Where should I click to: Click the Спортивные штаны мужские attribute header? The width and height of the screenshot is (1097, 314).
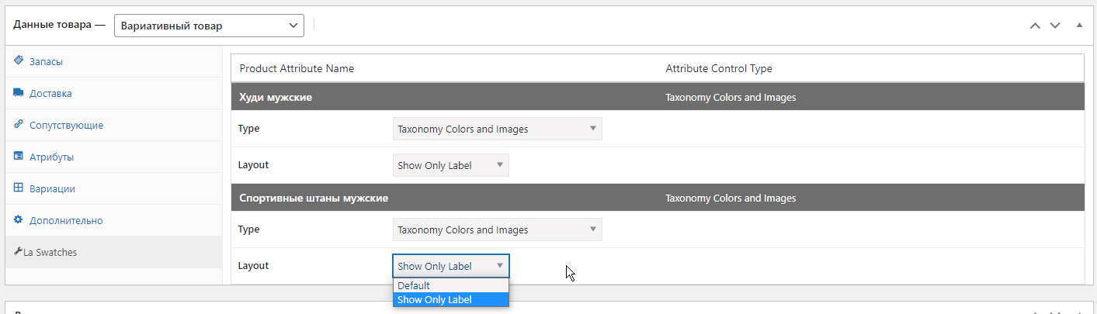click(657, 198)
